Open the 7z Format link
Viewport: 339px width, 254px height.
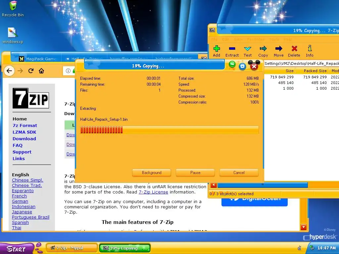25,125
